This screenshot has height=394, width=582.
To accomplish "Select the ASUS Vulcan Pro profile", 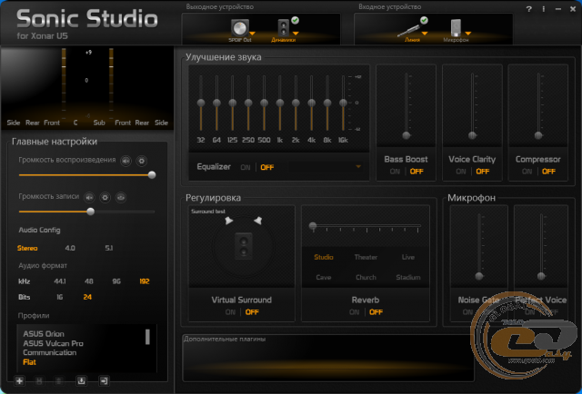I will (53, 343).
